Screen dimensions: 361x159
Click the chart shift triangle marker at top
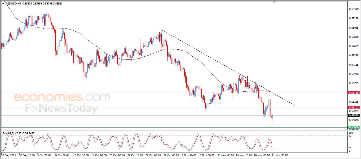tap(274, 2)
